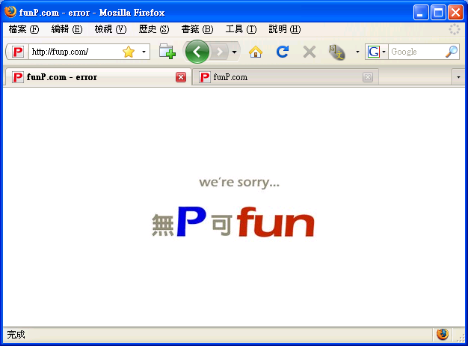Open back/forward history dropdown arrow
This screenshot has height=346, width=468.
coord(234,52)
